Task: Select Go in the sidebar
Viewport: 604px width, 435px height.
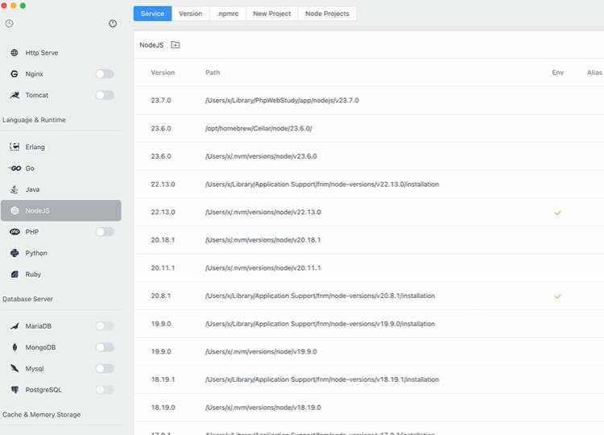Action: pos(61,168)
